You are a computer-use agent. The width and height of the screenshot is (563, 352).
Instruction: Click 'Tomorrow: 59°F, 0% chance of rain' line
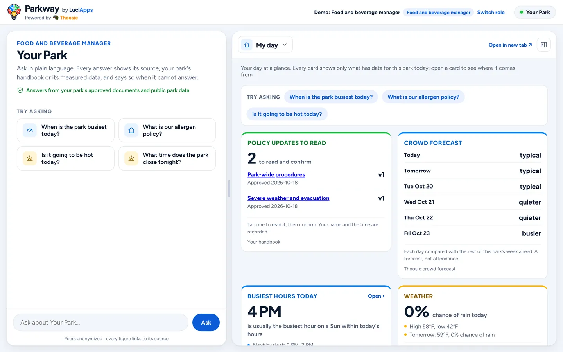452,335
